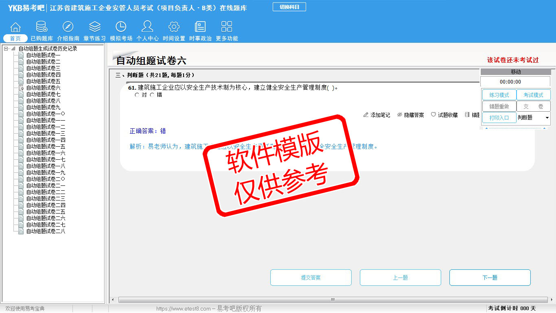Image resolution: width=556 pixels, height=313 pixels.
Task: Click the 首页 home icon
Action: coord(15,27)
